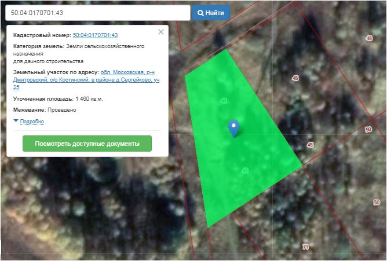The image size is (387, 261).
Task: Click label 43 above the map pin
Action: point(224,101)
